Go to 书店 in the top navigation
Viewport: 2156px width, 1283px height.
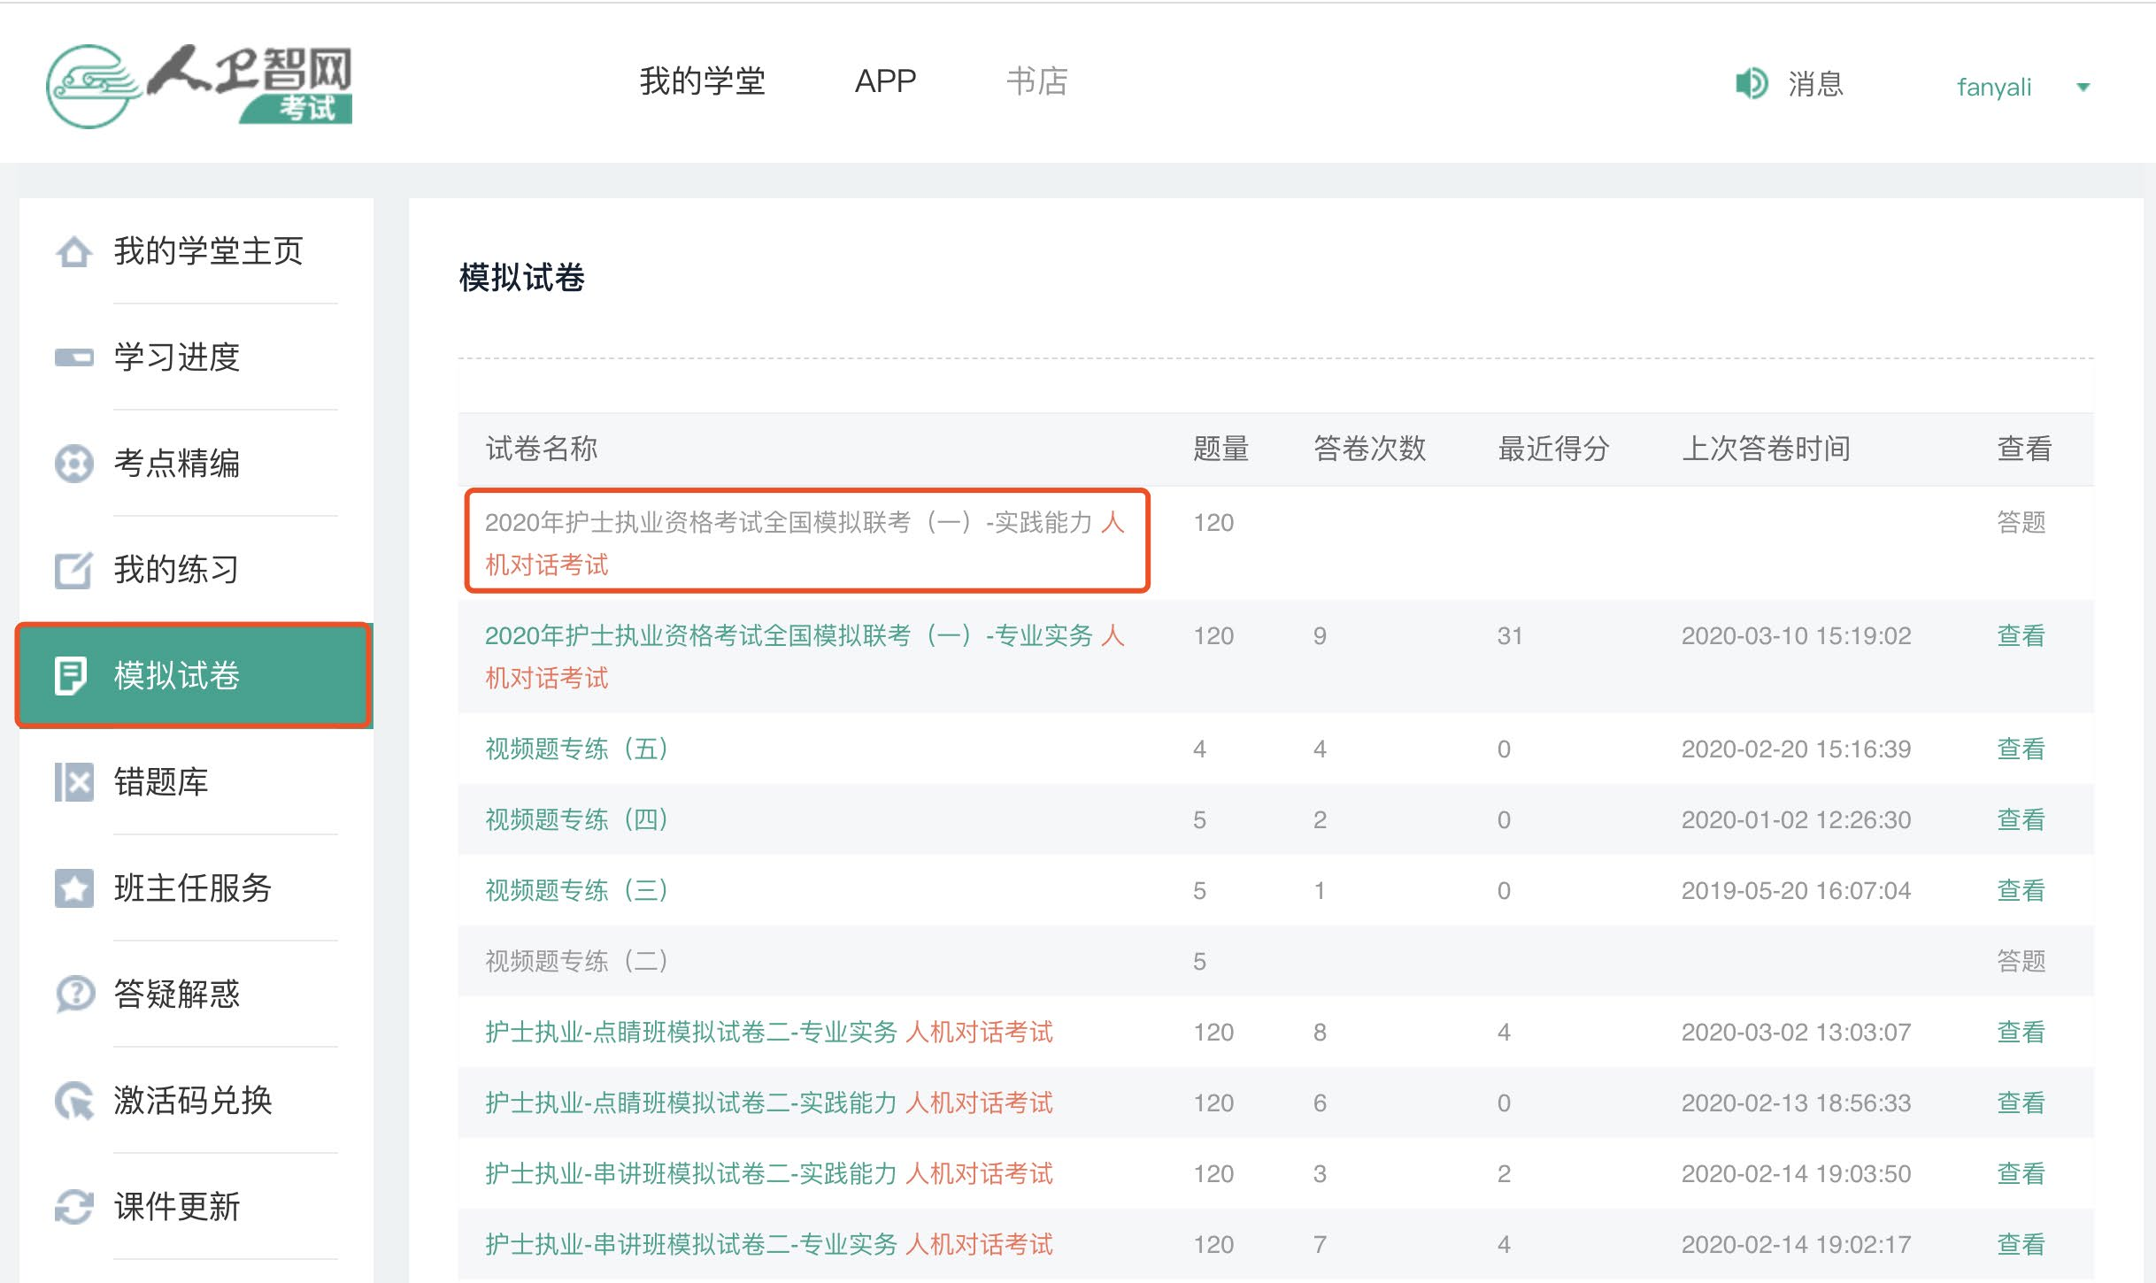point(1036,81)
